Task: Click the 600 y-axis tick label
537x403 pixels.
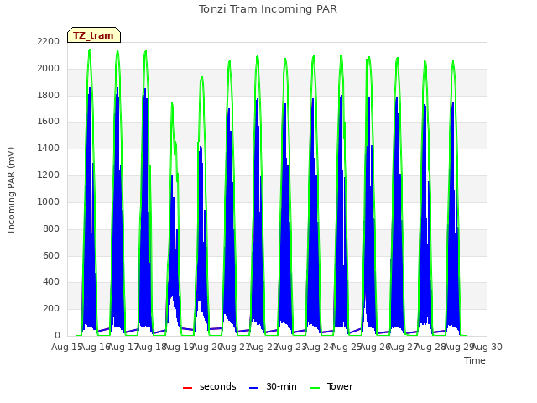Action: [x=51, y=255]
